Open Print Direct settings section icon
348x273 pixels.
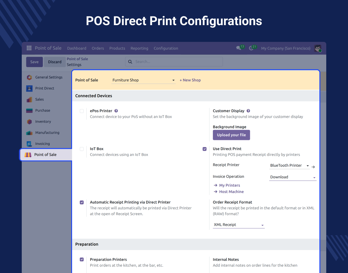click(x=29, y=88)
